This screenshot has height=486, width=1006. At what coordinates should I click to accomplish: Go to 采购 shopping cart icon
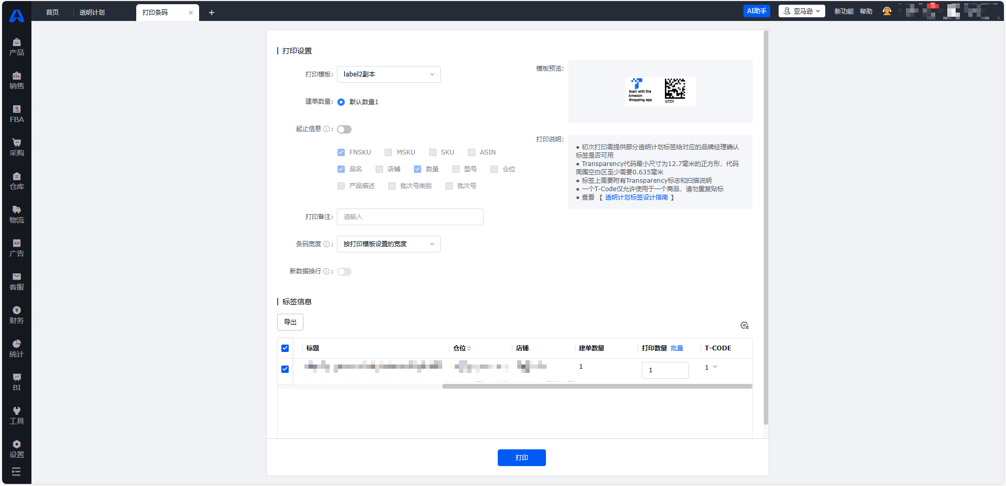coord(17,147)
